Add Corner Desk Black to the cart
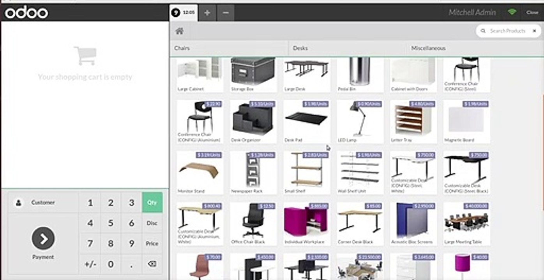Image resolution: width=544 pixels, height=280 pixels. pyautogui.click(x=360, y=224)
